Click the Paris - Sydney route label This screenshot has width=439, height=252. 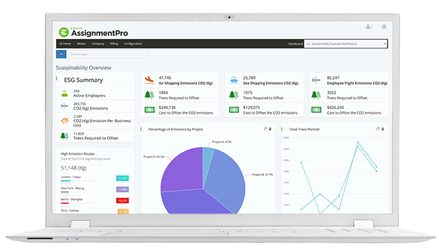point(70,210)
